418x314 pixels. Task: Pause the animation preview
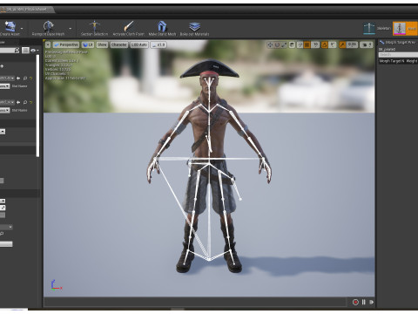(x=363, y=302)
